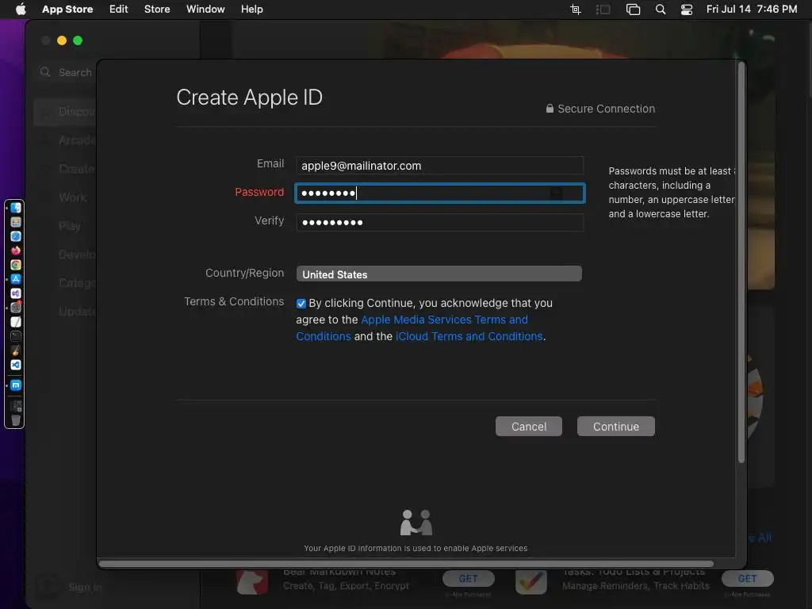
Task: Uncheck the Terms & Conditions checkbox
Action: click(301, 304)
